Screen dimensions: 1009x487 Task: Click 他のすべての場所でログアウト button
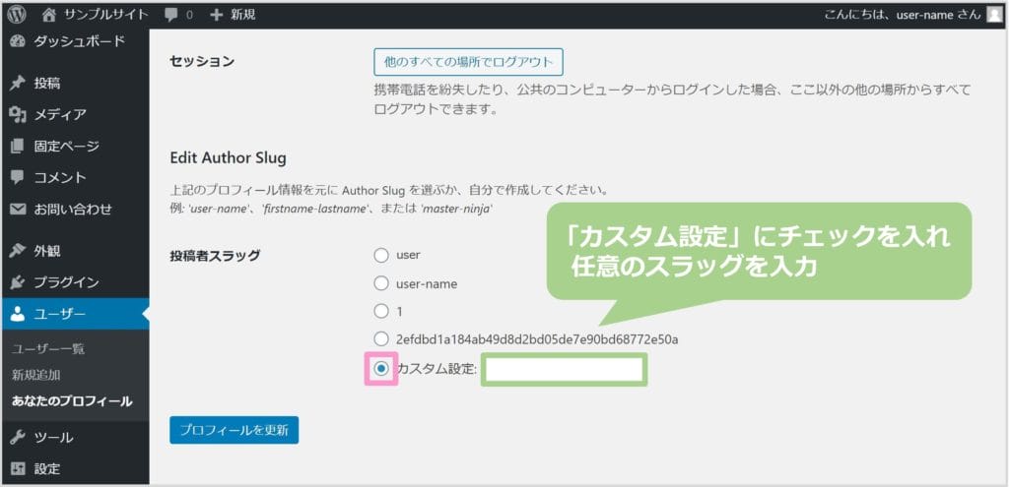(468, 62)
